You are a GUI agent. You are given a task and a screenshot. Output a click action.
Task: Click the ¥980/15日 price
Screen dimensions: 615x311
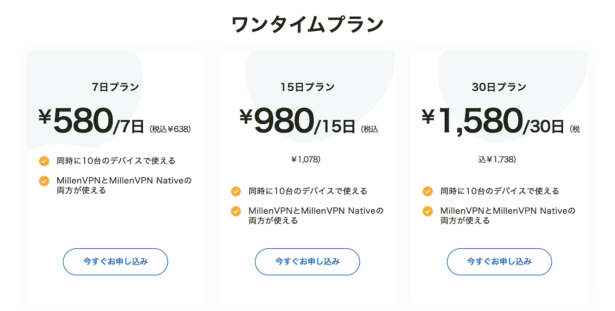[x=297, y=121]
